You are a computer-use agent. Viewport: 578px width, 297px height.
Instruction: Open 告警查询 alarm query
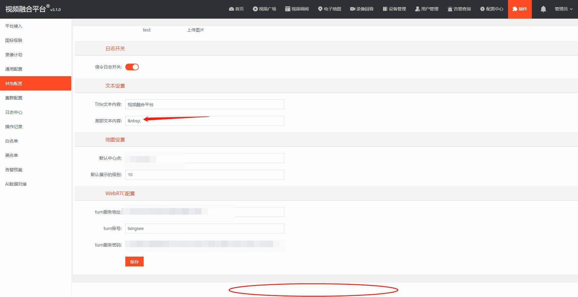pyautogui.click(x=459, y=9)
